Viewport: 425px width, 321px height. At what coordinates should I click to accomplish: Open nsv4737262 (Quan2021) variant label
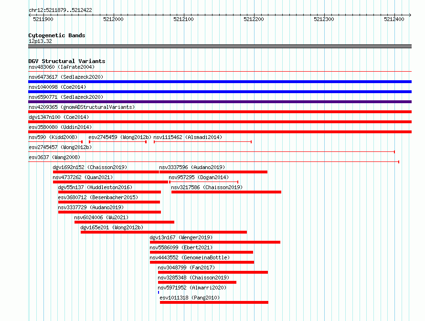pyautogui.click(x=83, y=177)
